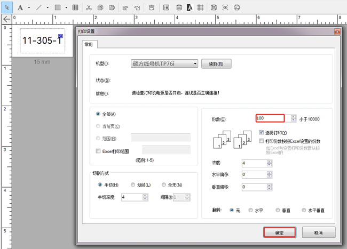Open print preview eye icon
The height and width of the screenshot is (249, 347).
(225, 8)
